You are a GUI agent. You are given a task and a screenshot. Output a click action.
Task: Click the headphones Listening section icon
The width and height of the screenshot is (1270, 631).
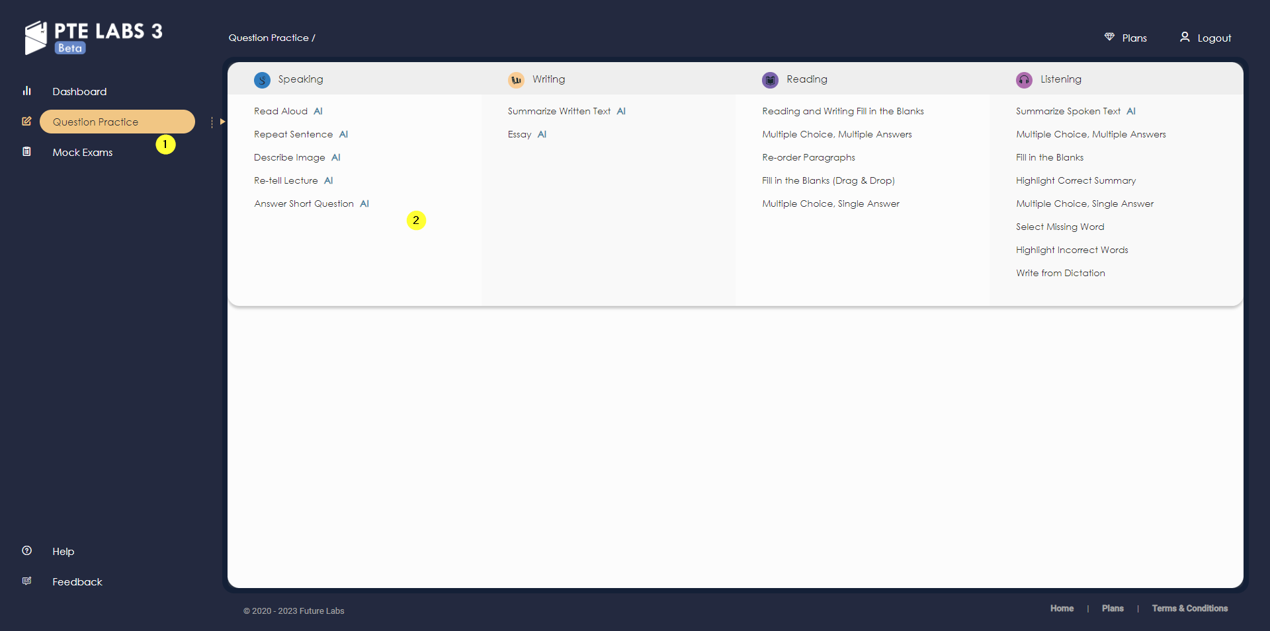tap(1024, 80)
